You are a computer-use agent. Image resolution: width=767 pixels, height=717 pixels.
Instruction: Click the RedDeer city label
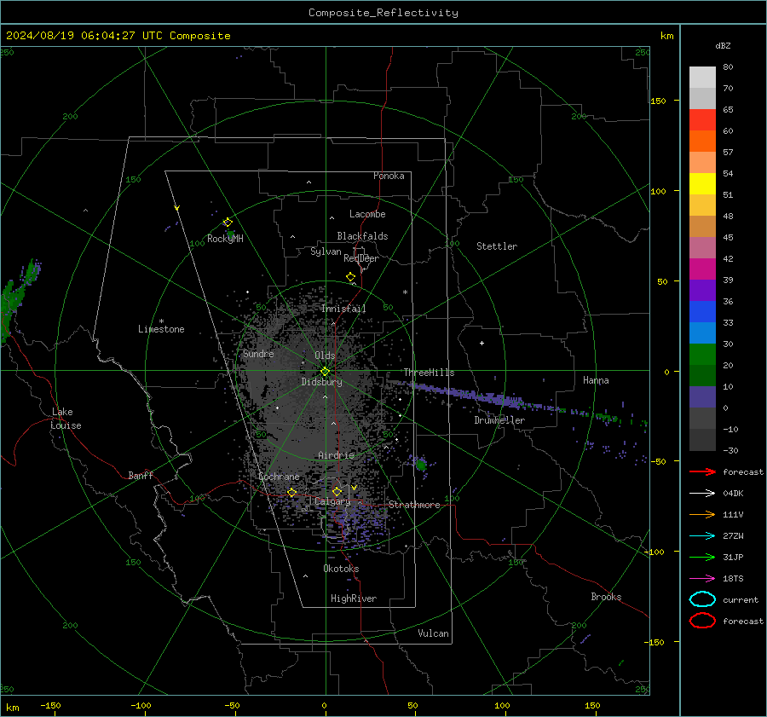[x=361, y=258]
